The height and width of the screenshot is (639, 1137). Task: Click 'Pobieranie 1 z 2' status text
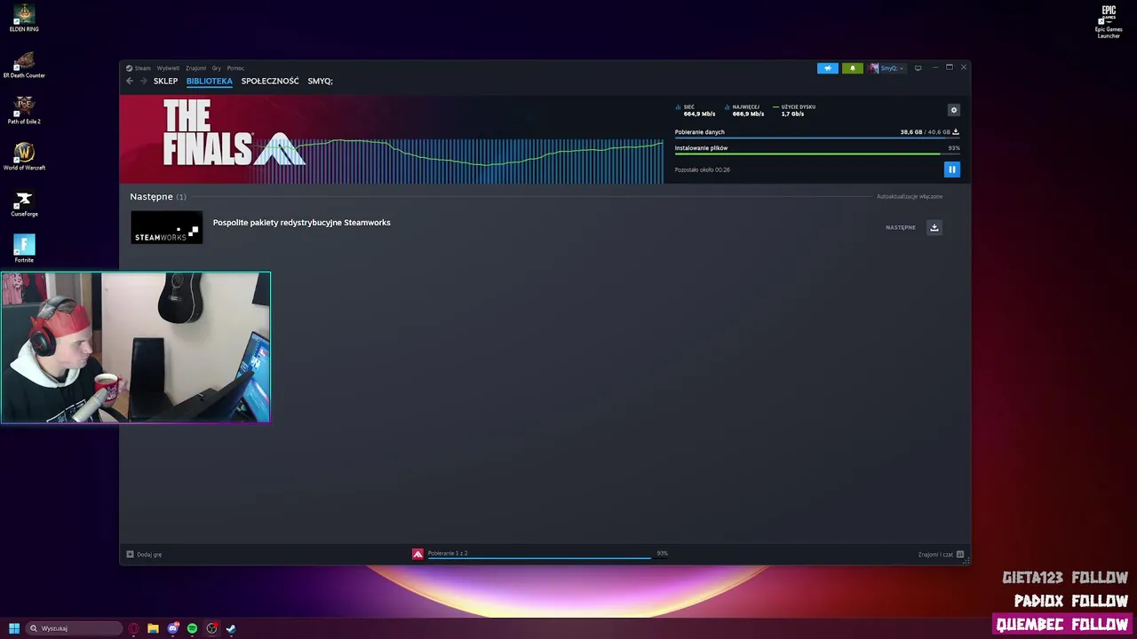click(x=448, y=553)
